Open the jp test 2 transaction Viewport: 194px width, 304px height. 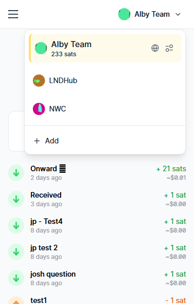click(x=97, y=252)
